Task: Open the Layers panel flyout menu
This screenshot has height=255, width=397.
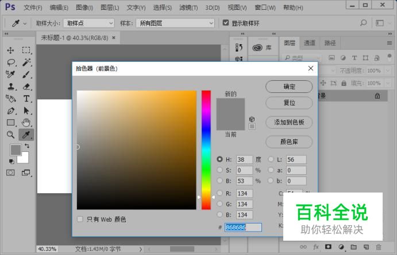Action: click(x=390, y=43)
